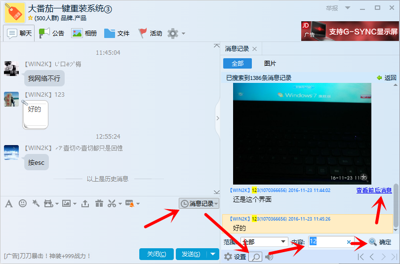This screenshot has width=400, height=264.
Task: Click the 内容 search input field
Action: point(331,242)
